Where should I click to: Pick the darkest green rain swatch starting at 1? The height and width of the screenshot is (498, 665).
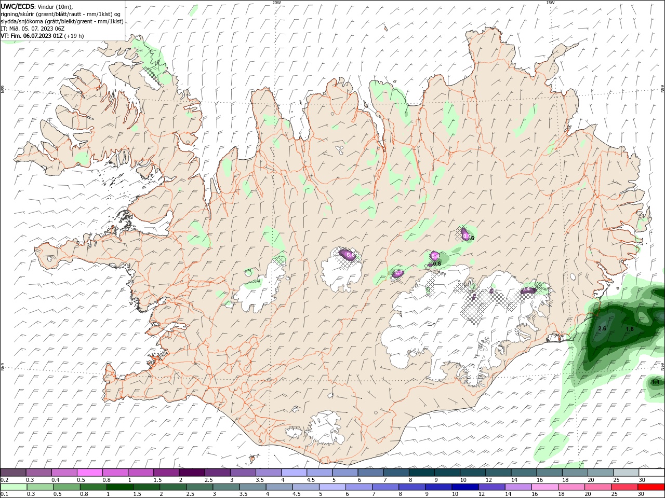[119, 487]
